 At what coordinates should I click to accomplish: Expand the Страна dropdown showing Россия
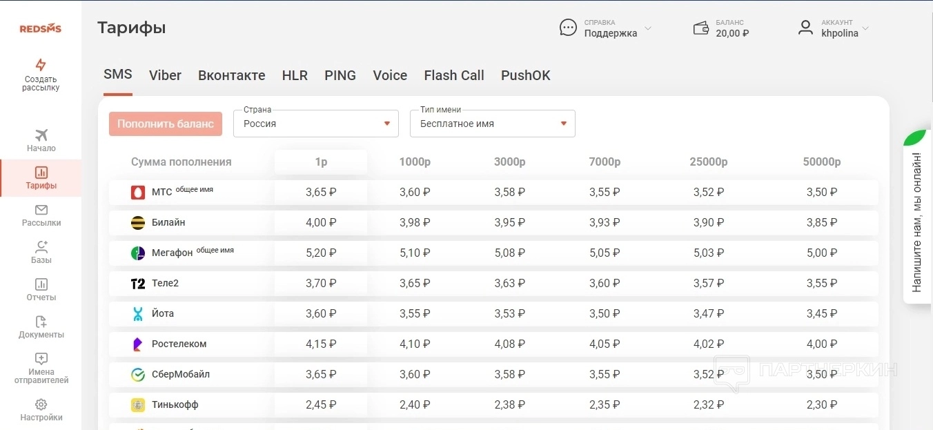pos(316,124)
